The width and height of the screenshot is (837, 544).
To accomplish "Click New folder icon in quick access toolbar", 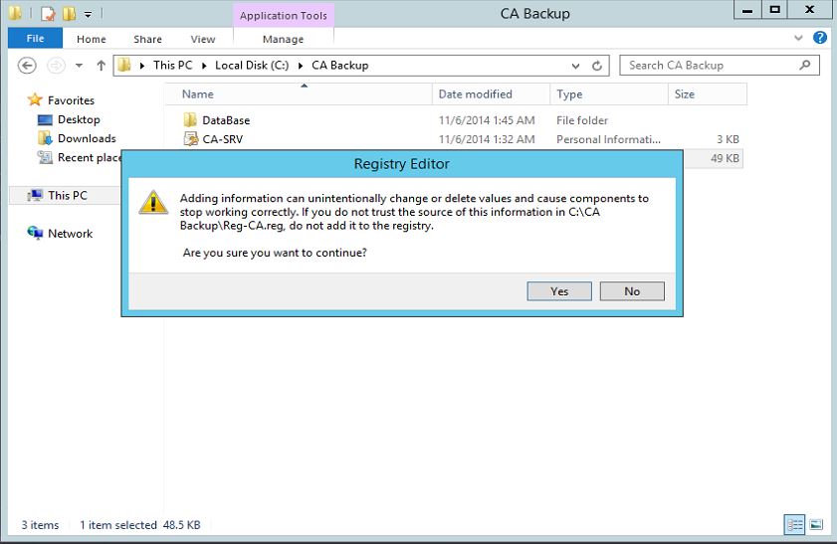I will pos(69,13).
